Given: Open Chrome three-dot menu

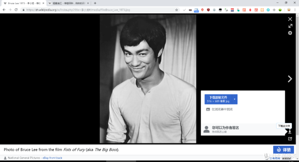Looking at the screenshot, I should click(295, 10).
